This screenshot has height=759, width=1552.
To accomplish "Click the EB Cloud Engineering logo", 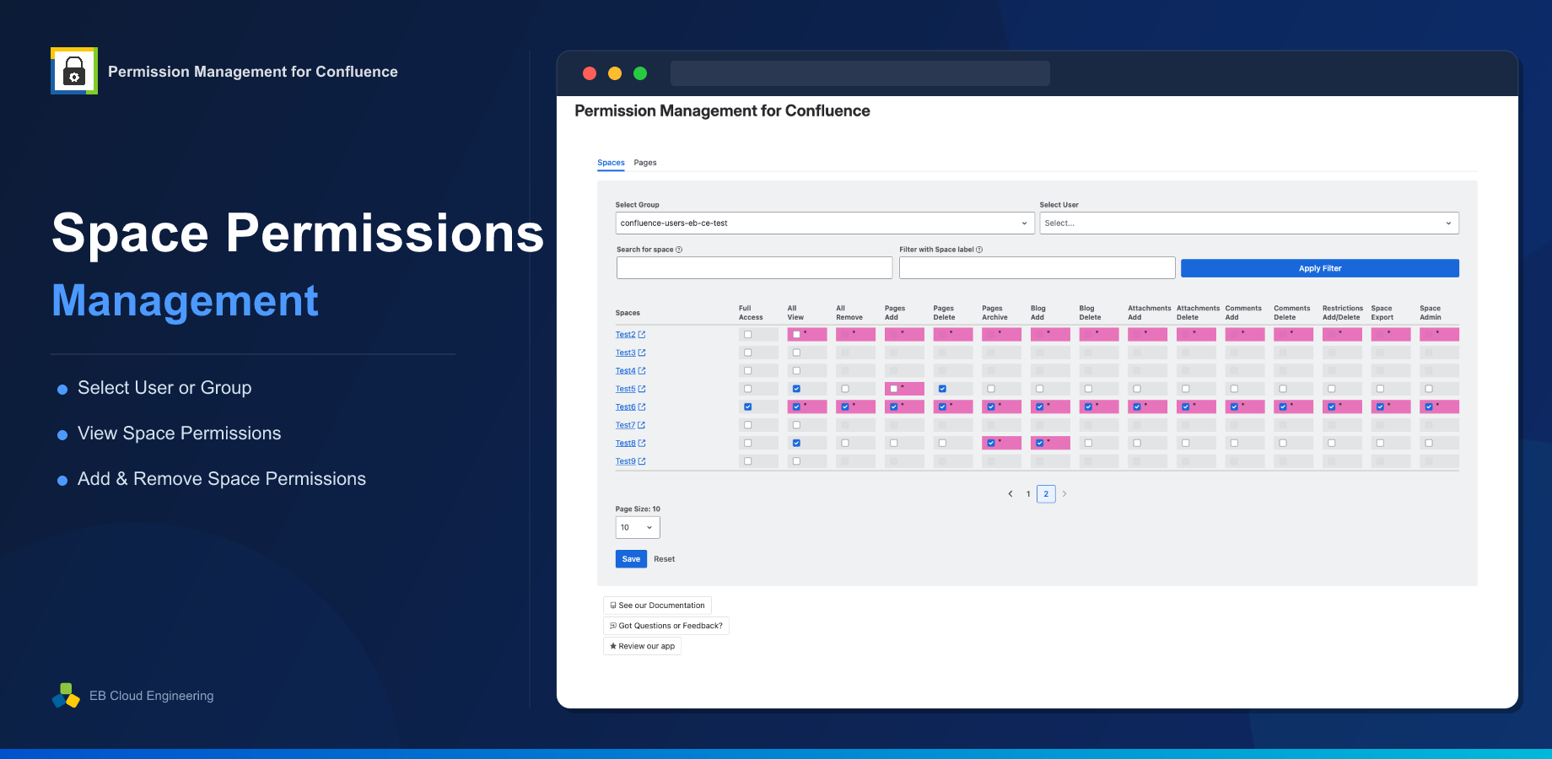I will [66, 696].
